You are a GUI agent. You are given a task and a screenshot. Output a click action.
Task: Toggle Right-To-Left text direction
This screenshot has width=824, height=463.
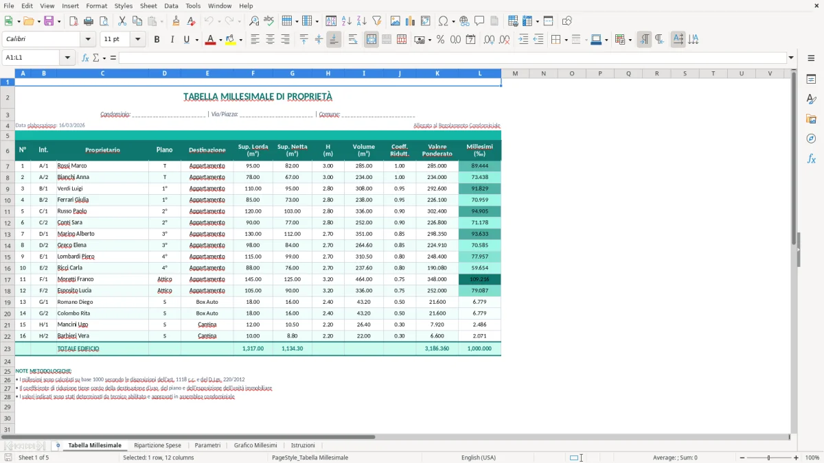click(659, 40)
